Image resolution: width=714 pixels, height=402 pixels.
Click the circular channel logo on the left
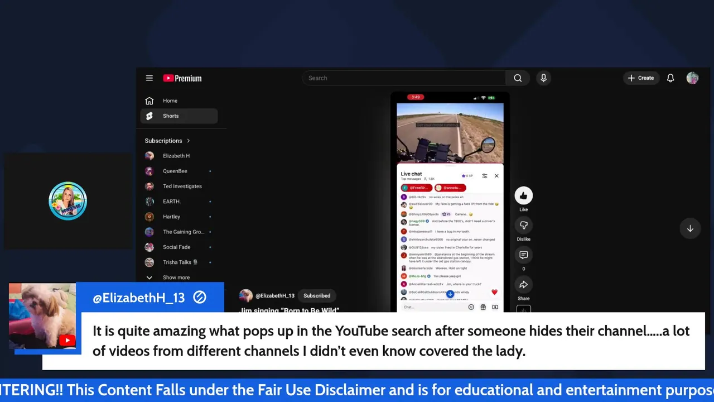click(x=67, y=201)
